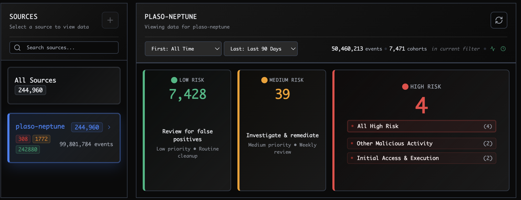Click the blue 244,960 plaso-neptune badge
The width and height of the screenshot is (521, 200).
(87, 127)
